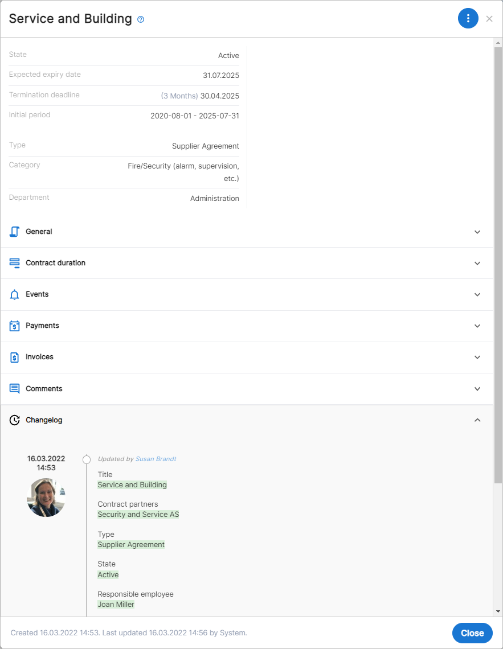
Task: Click the General section phone icon
Action: [x=14, y=232]
